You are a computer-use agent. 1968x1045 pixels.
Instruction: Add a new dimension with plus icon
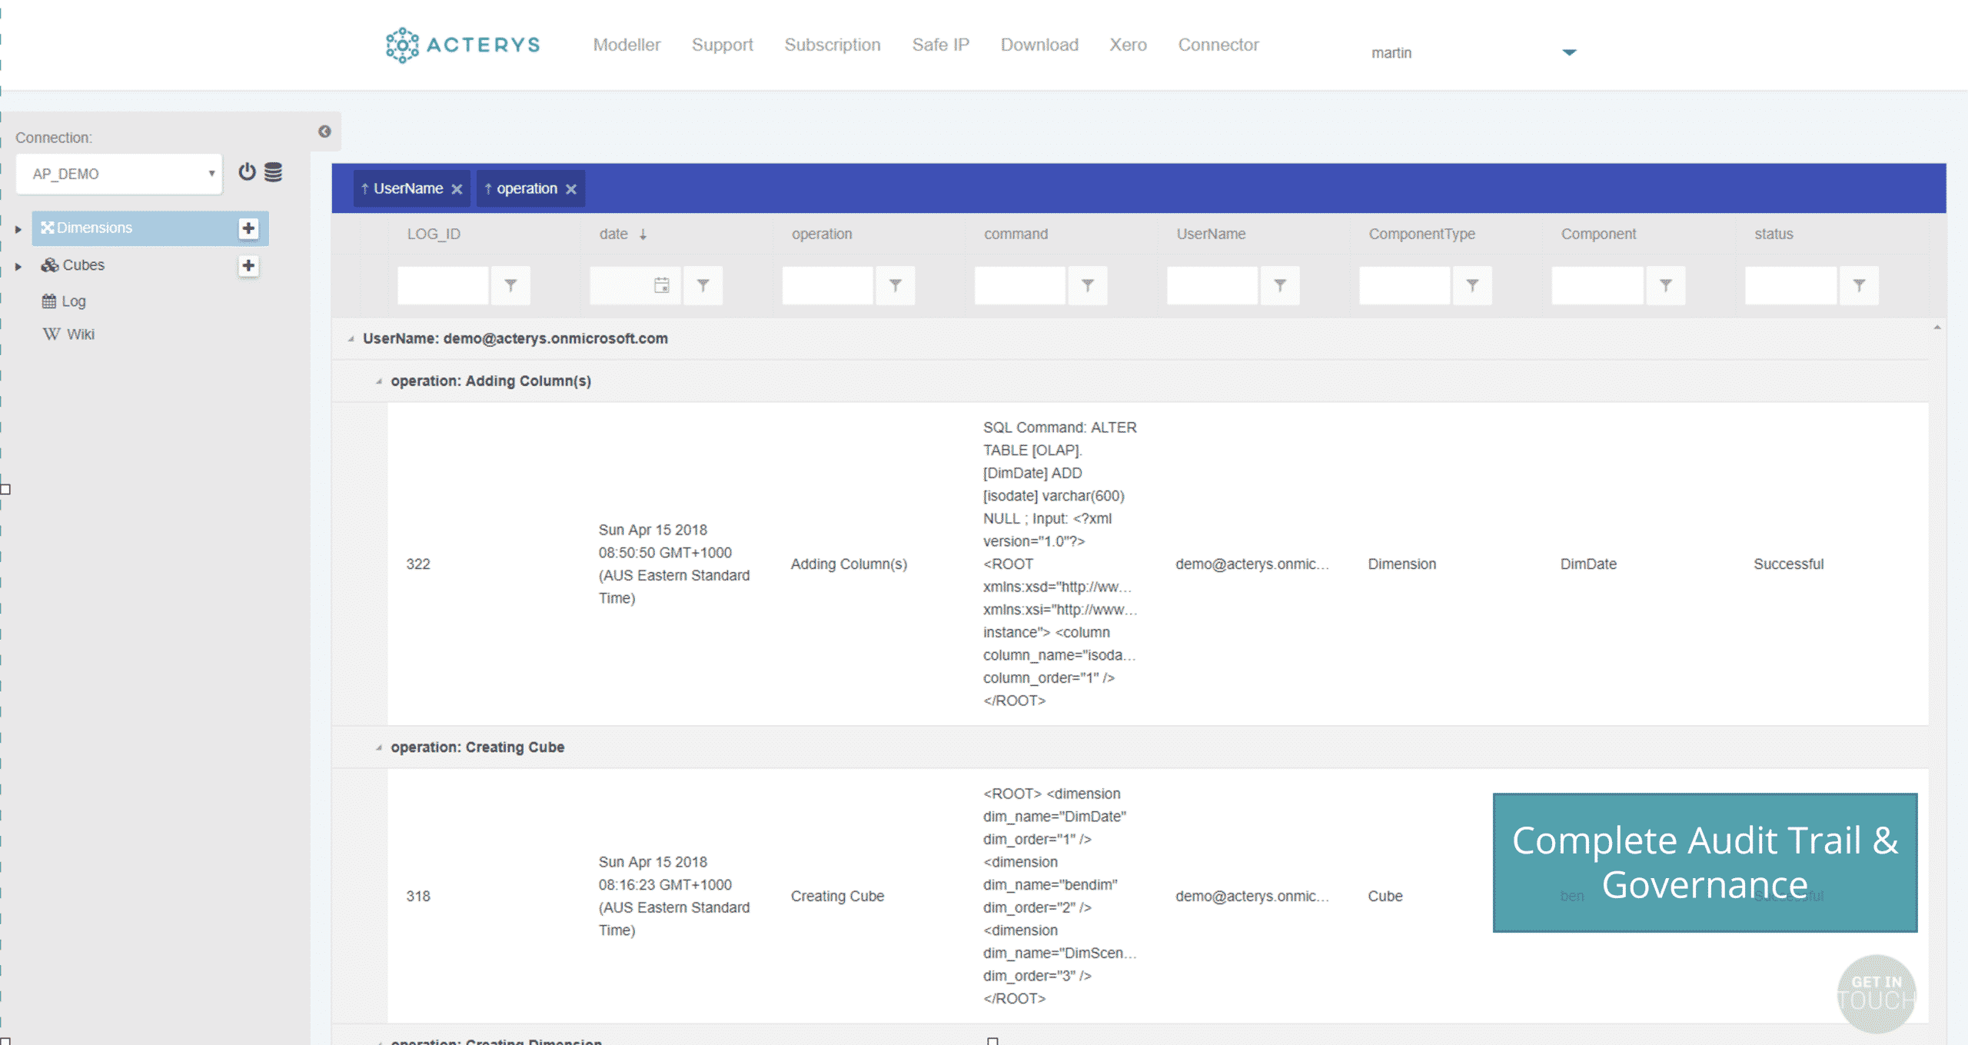[248, 228]
